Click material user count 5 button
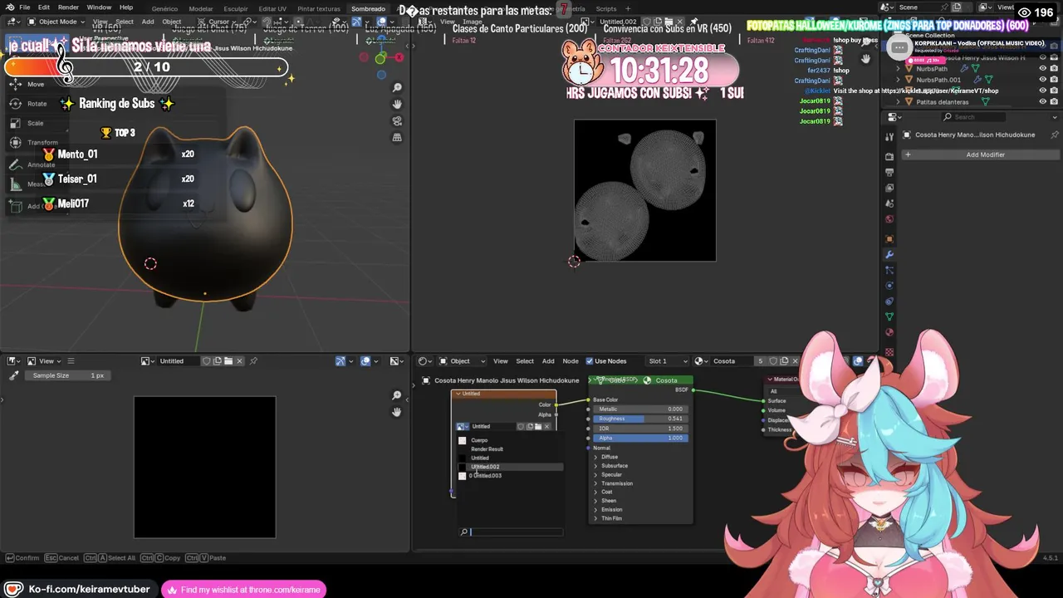Viewport: 1063px width, 598px height. click(760, 361)
